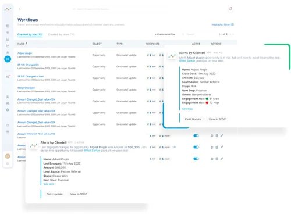The height and width of the screenshot is (218, 291).
Task: Edit the workflow with the 13+ recipients badge
Action: pyautogui.click(x=222, y=147)
